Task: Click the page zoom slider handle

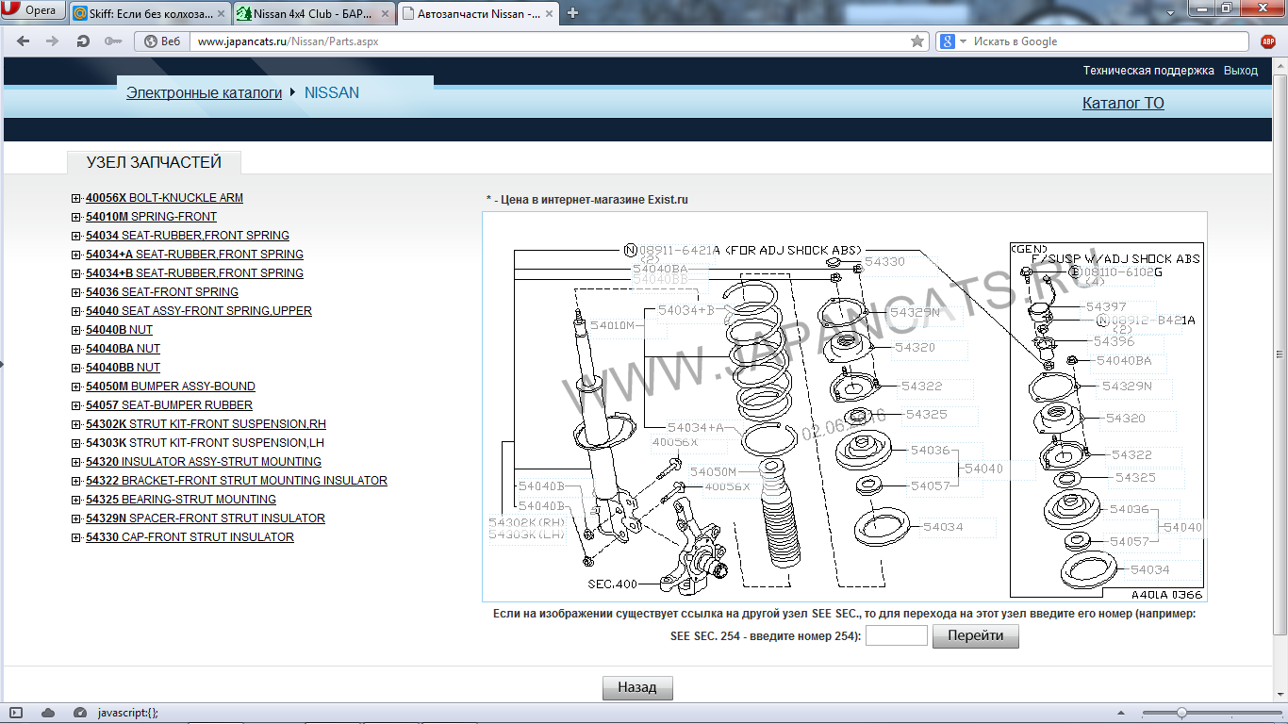Action: pyautogui.click(x=1181, y=713)
